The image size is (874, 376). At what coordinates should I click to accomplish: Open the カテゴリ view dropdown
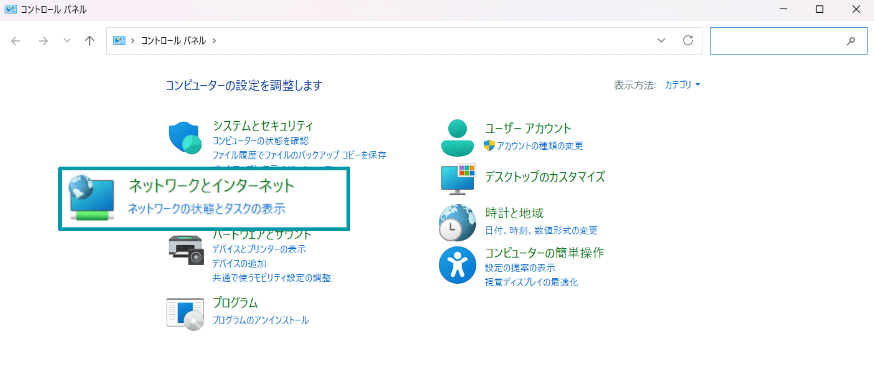click(682, 85)
